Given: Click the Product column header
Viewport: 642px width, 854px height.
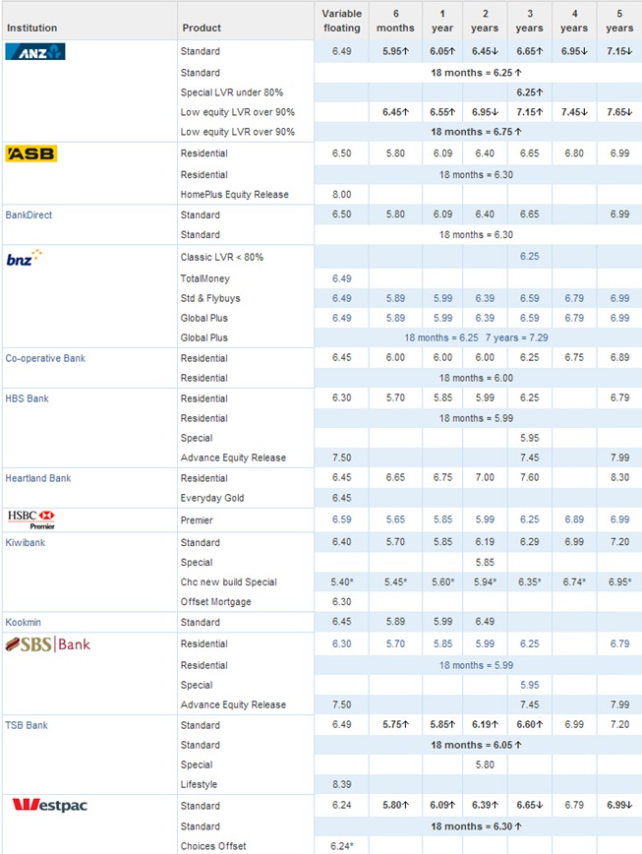Looking at the screenshot, I should coord(202,28).
